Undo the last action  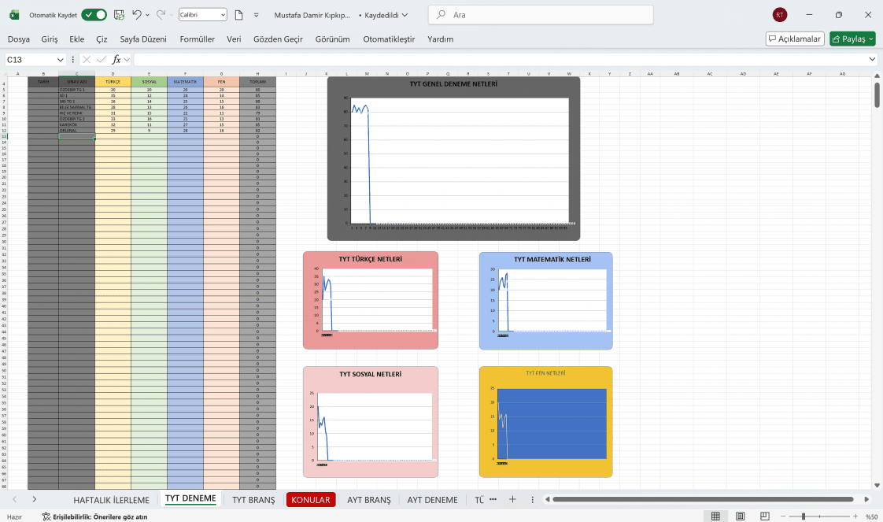pos(136,15)
